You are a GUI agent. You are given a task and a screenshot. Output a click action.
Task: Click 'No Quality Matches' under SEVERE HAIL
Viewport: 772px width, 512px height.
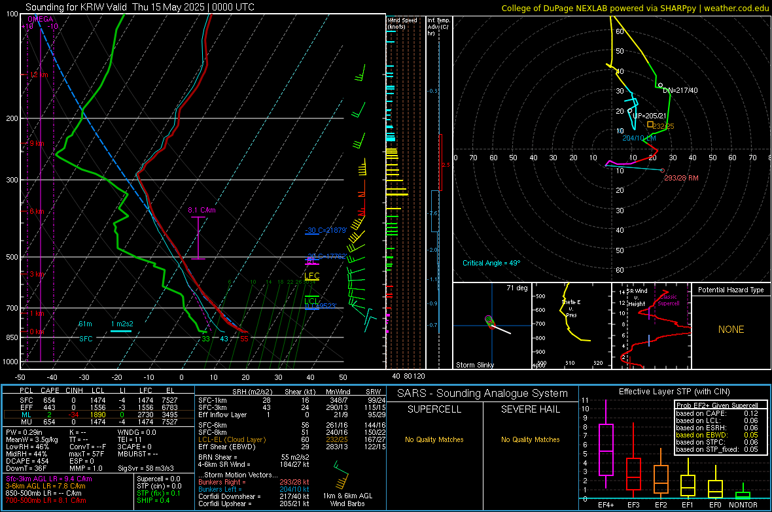coord(530,439)
